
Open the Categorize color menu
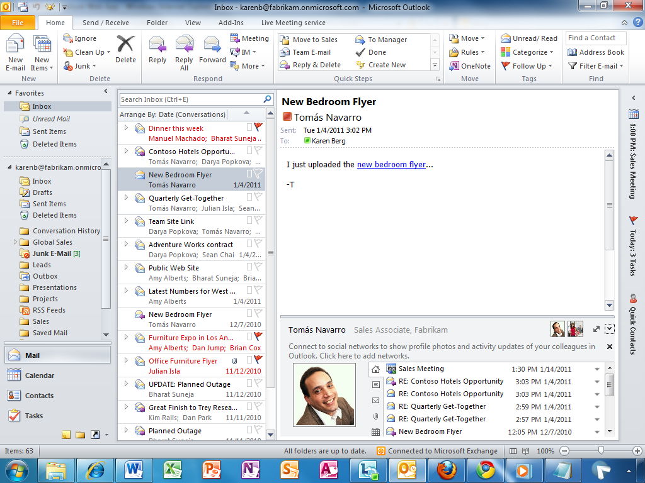(527, 52)
